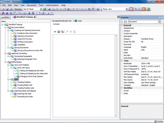164x123 pixels.
Task: Click the Online status indicator
Action: [x=159, y=121]
